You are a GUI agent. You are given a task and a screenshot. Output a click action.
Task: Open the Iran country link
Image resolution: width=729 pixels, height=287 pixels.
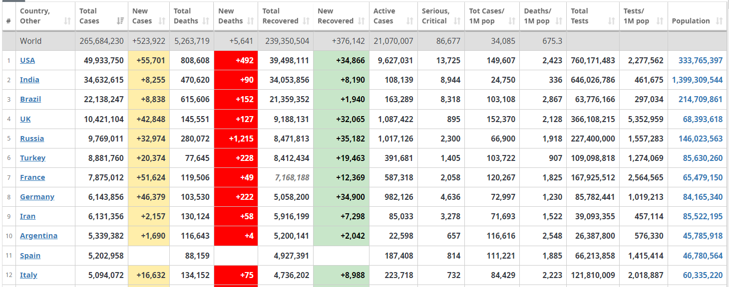click(x=27, y=216)
